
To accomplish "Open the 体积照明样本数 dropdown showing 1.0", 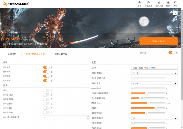I will pos(154,118).
